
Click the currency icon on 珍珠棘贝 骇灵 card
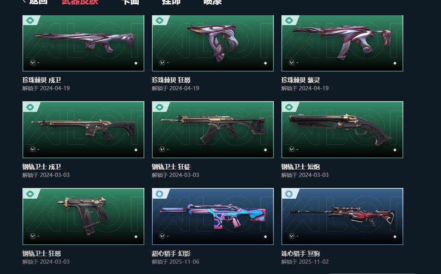point(292,62)
